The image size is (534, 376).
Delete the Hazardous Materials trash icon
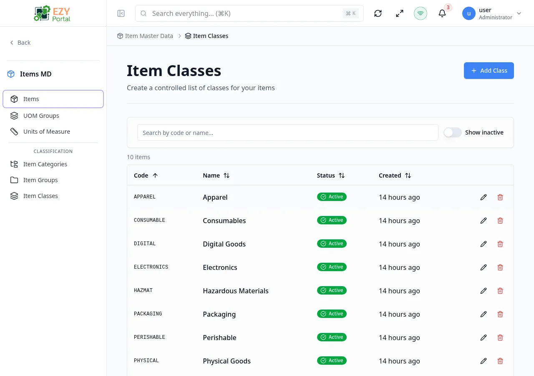(500, 291)
